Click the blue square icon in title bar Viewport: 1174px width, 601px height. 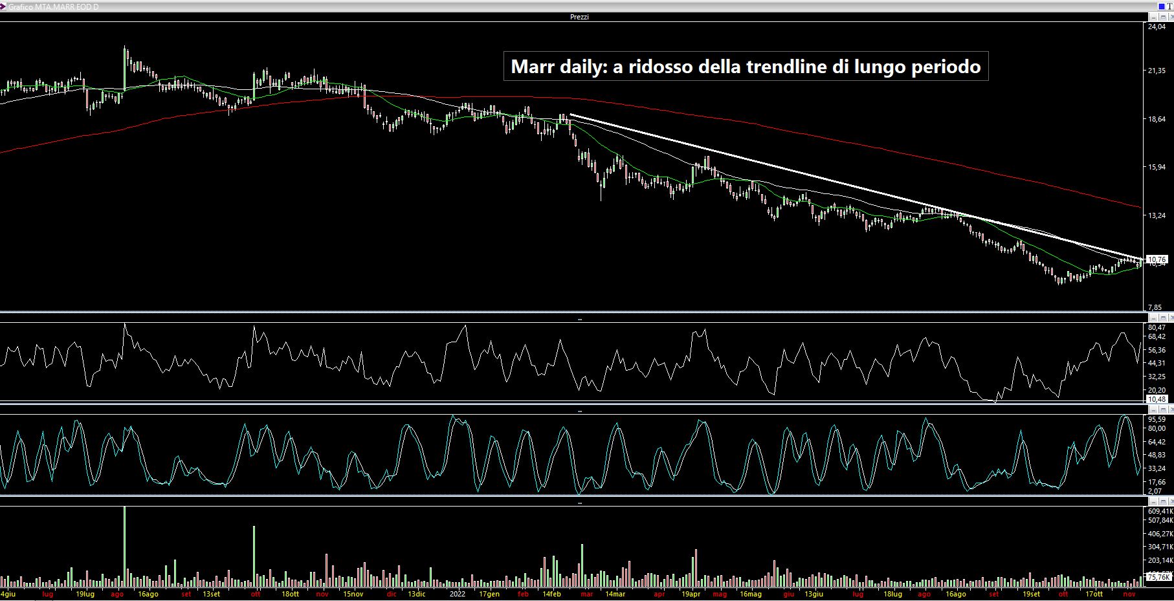[1162, 6]
